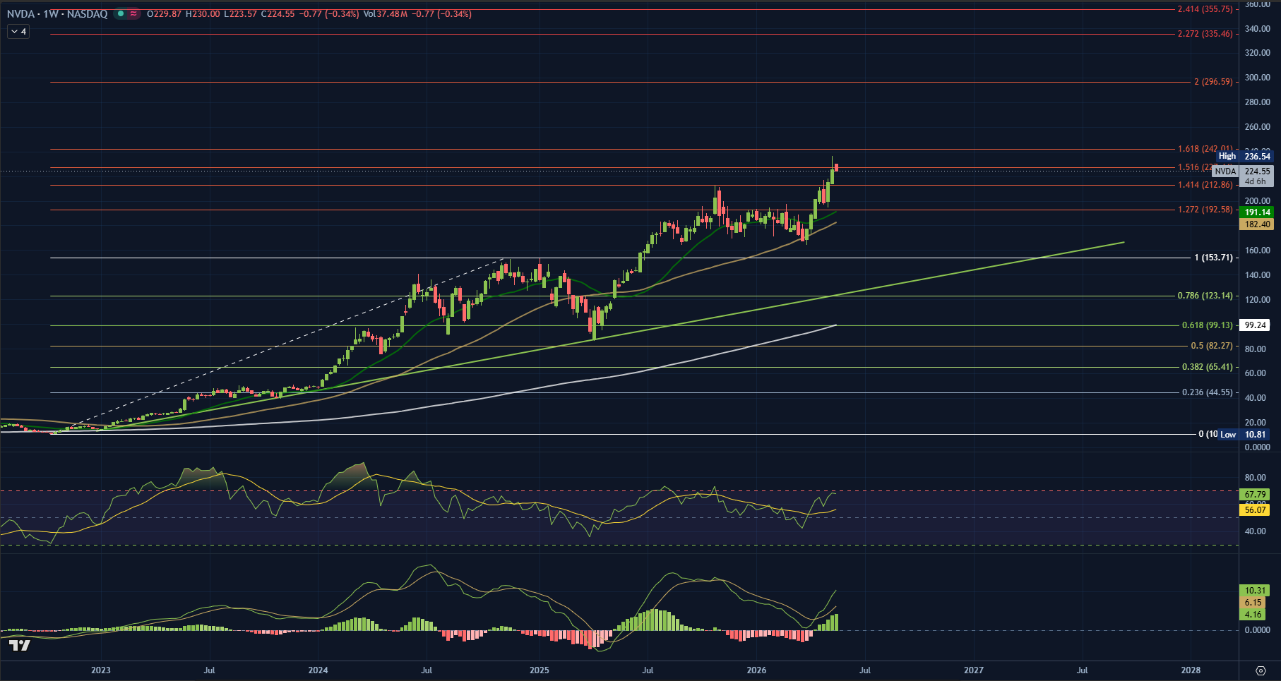Click the 2024 label on time axis

pos(318,670)
